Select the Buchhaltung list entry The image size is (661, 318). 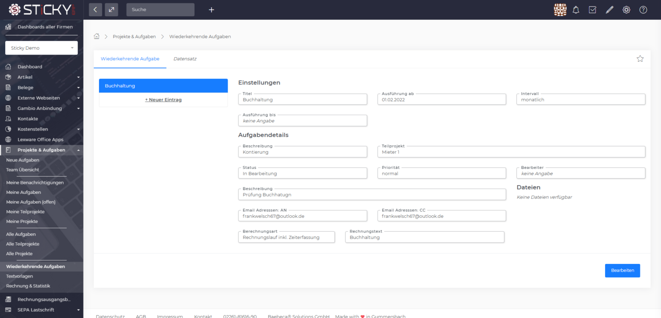163,86
